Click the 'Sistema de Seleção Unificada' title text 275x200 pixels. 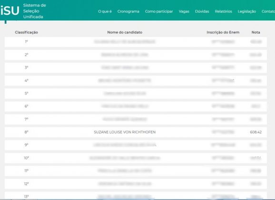pos(35,11)
